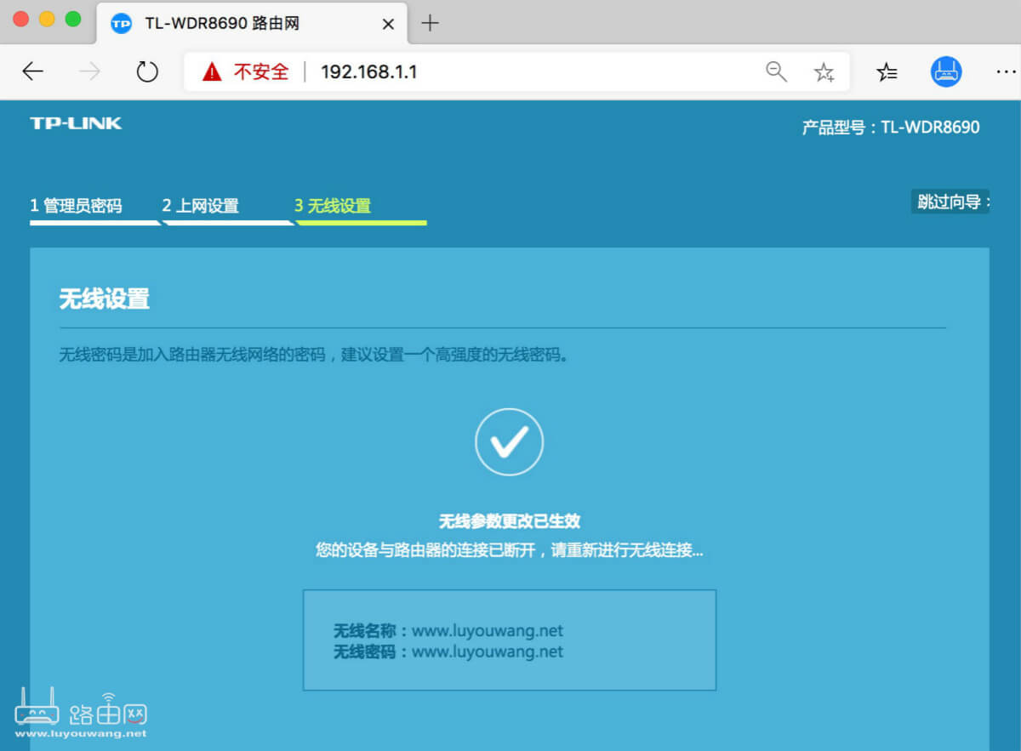1021x751 pixels.
Task: Select the 2 上网设置 step
Action: 200,205
